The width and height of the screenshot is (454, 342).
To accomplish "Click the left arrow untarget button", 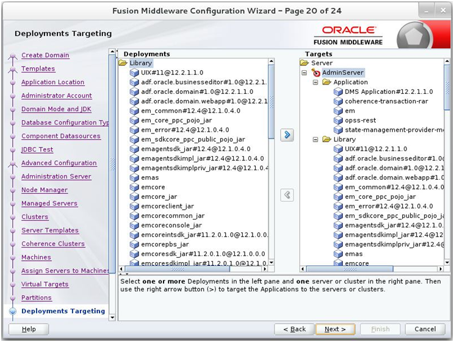I will pyautogui.click(x=287, y=194).
